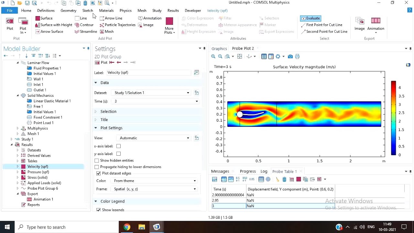Viewport: 414px width, 233px height.
Task: Open the Dataset dropdown
Action: coord(151,93)
